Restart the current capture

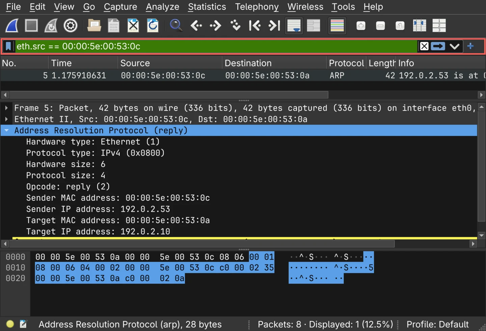pos(51,26)
